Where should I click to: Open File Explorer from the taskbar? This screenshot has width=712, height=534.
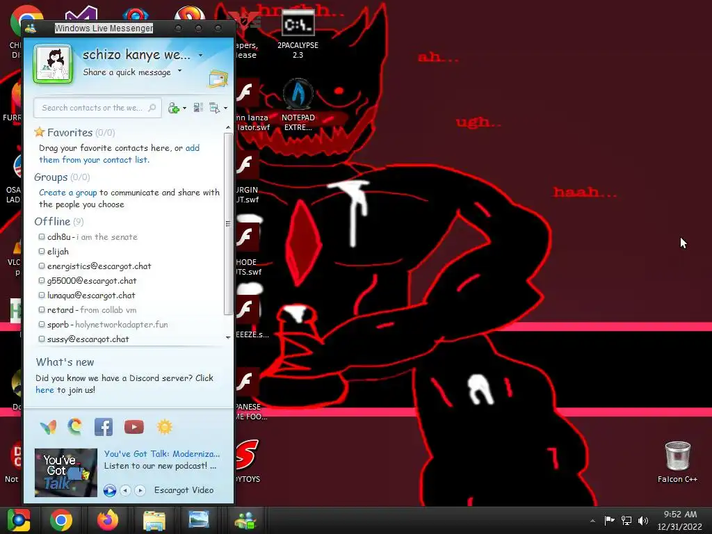click(x=154, y=520)
